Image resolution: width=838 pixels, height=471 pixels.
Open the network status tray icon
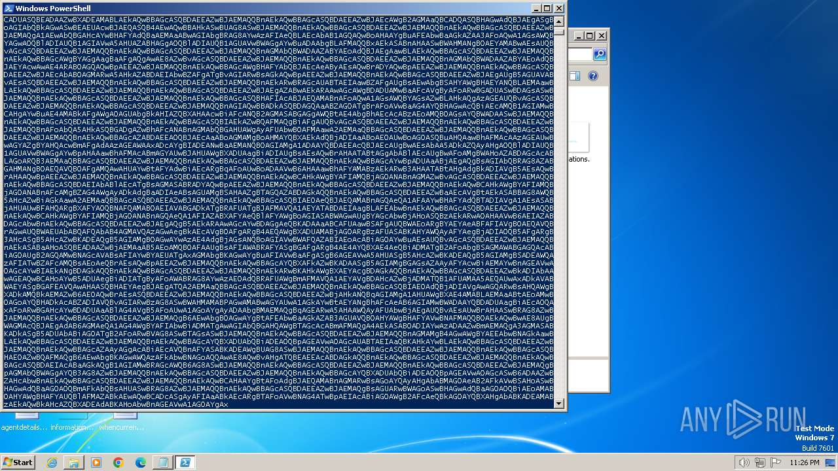click(x=760, y=462)
